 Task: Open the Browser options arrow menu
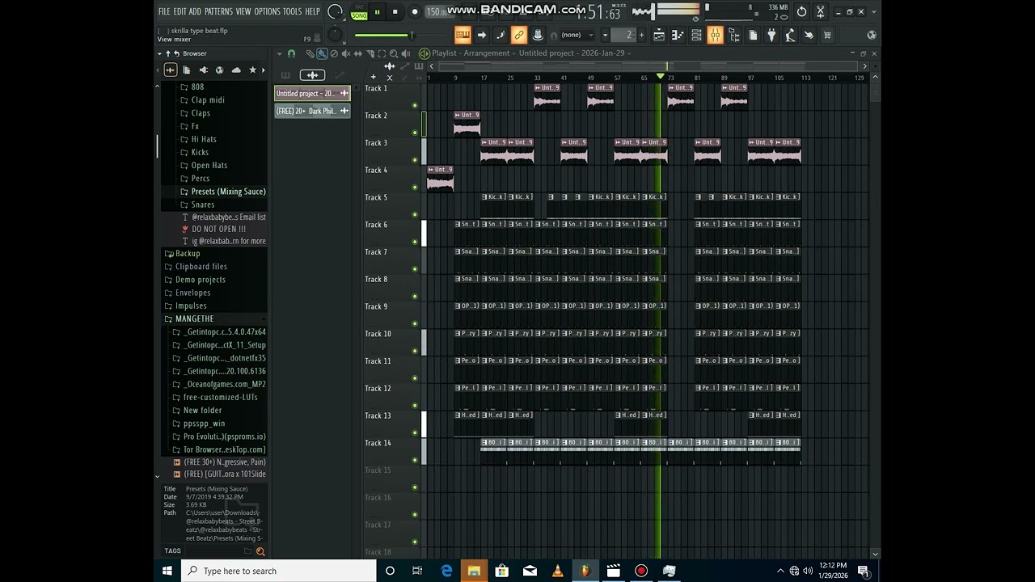160,53
